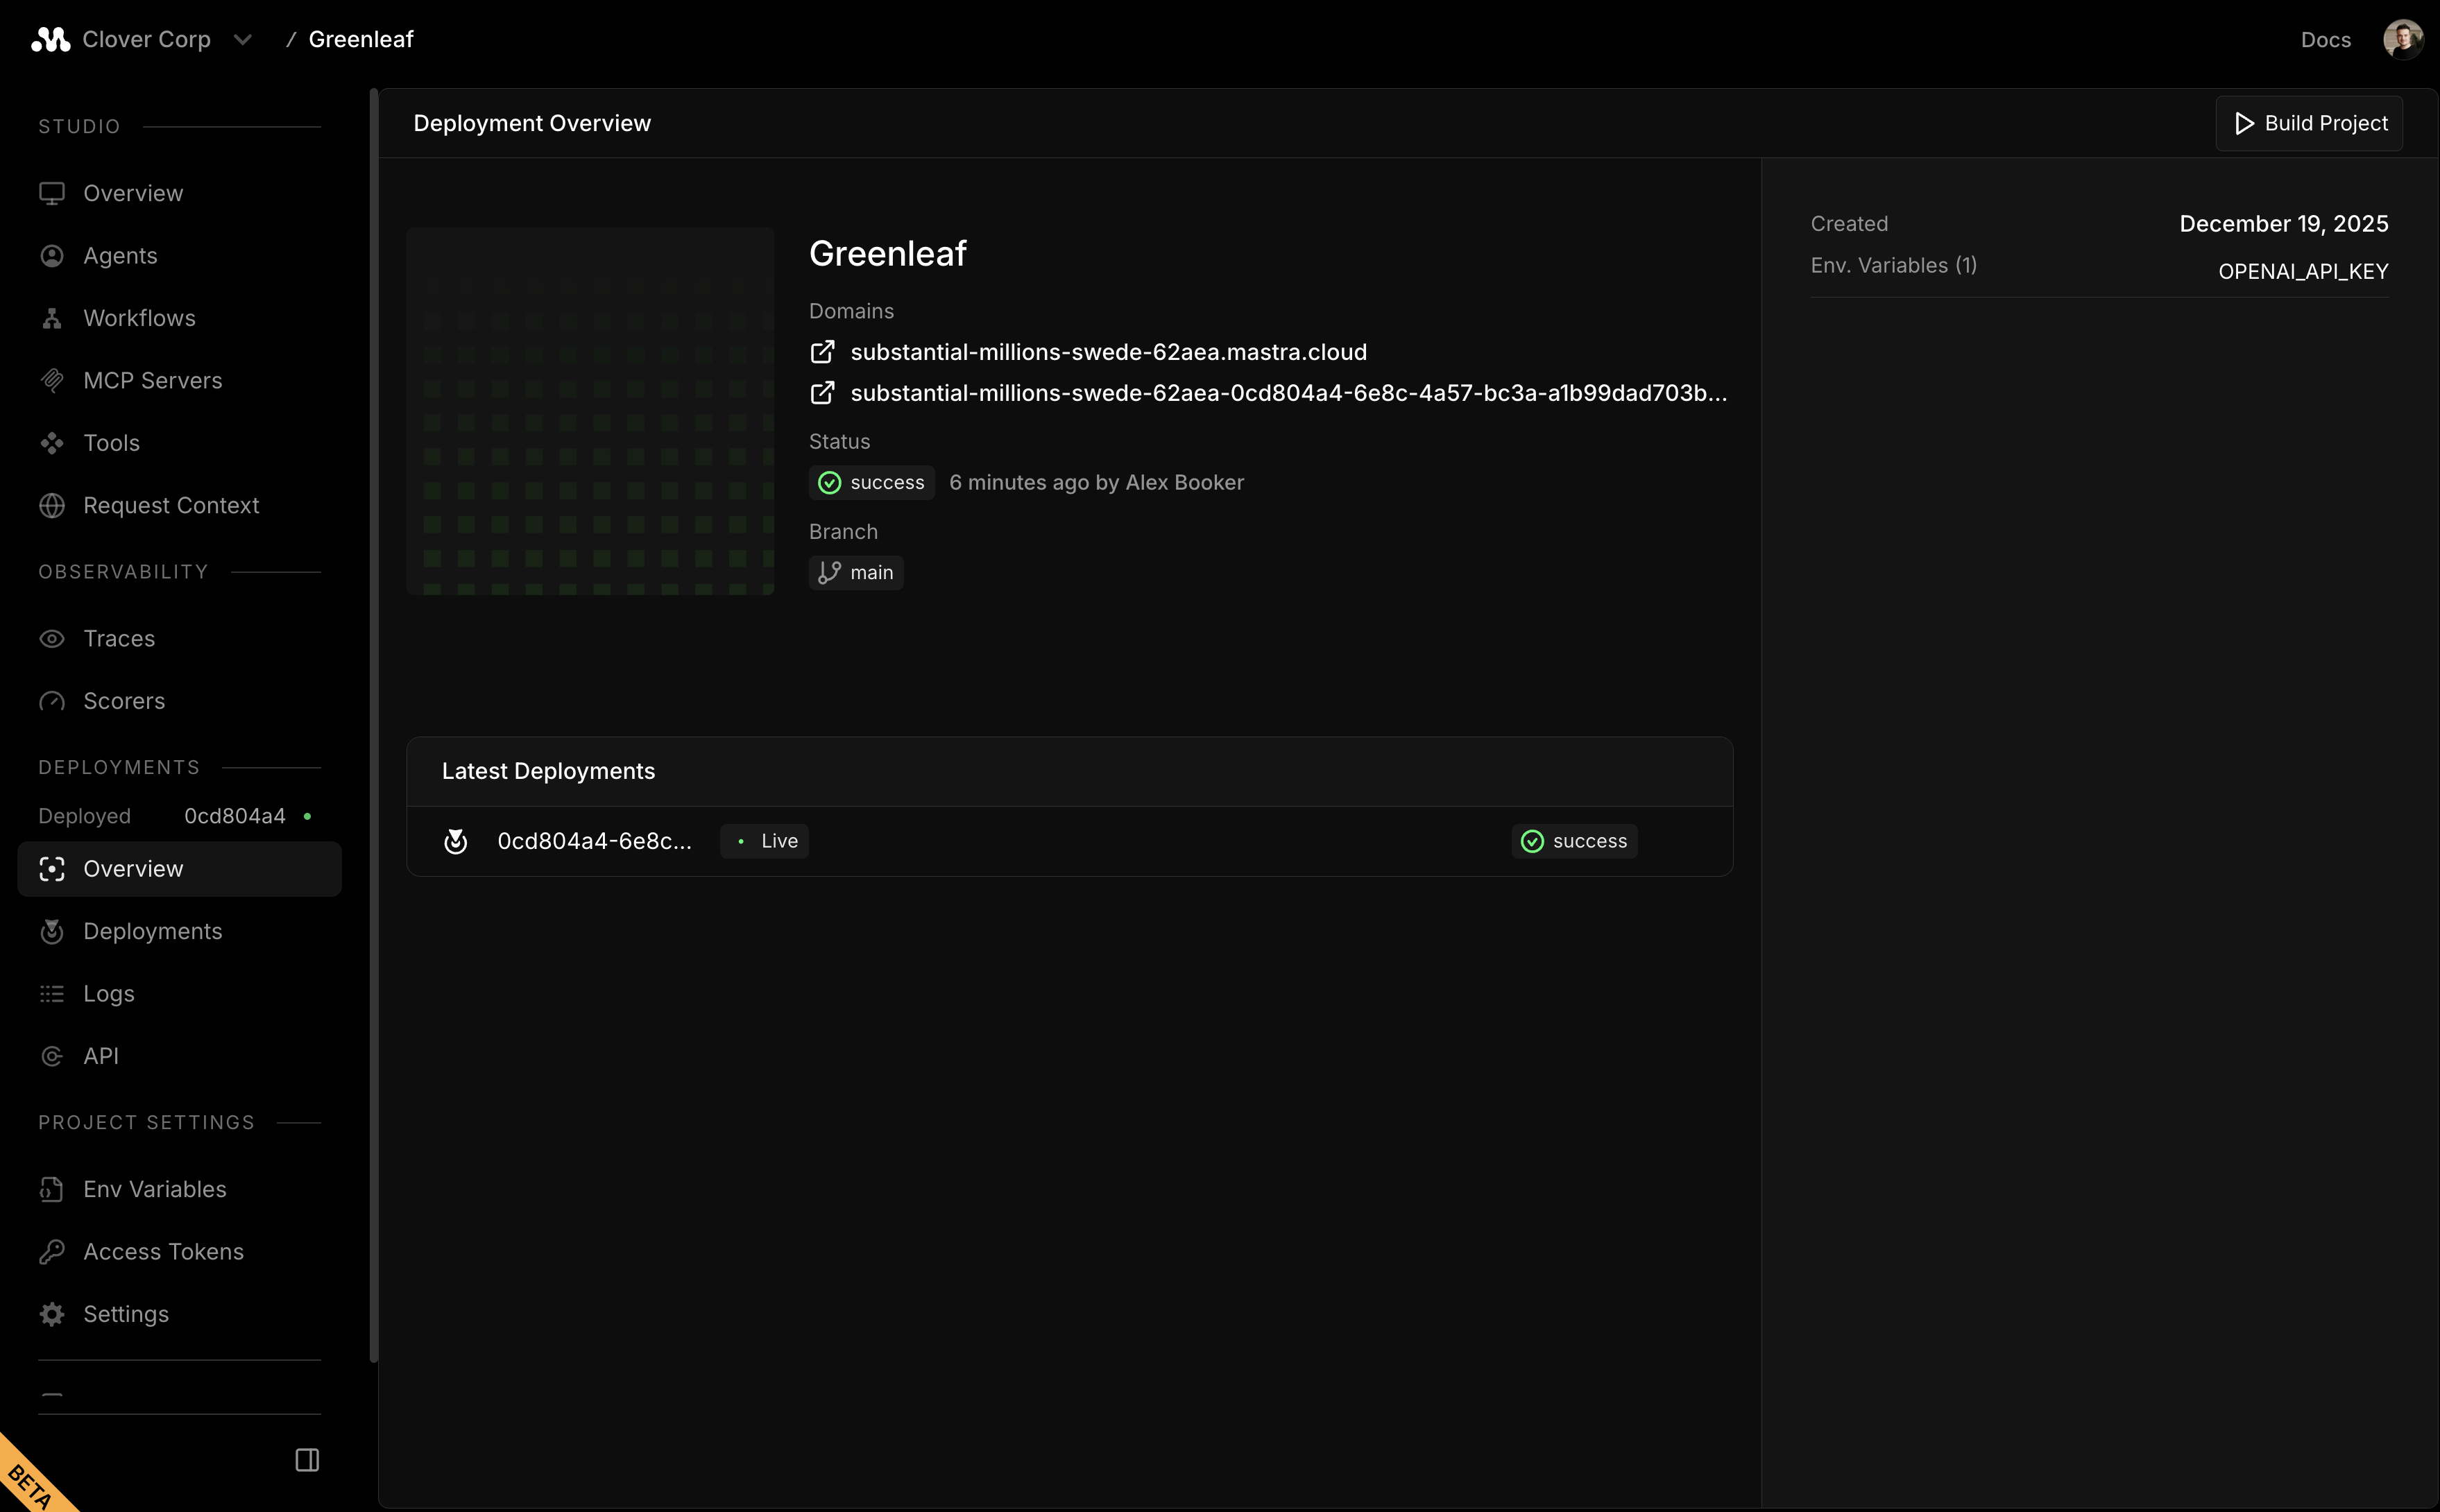Screen dimensions: 2440x1512
Task: Click the MCP Servers icon
Action: (x=52, y=380)
